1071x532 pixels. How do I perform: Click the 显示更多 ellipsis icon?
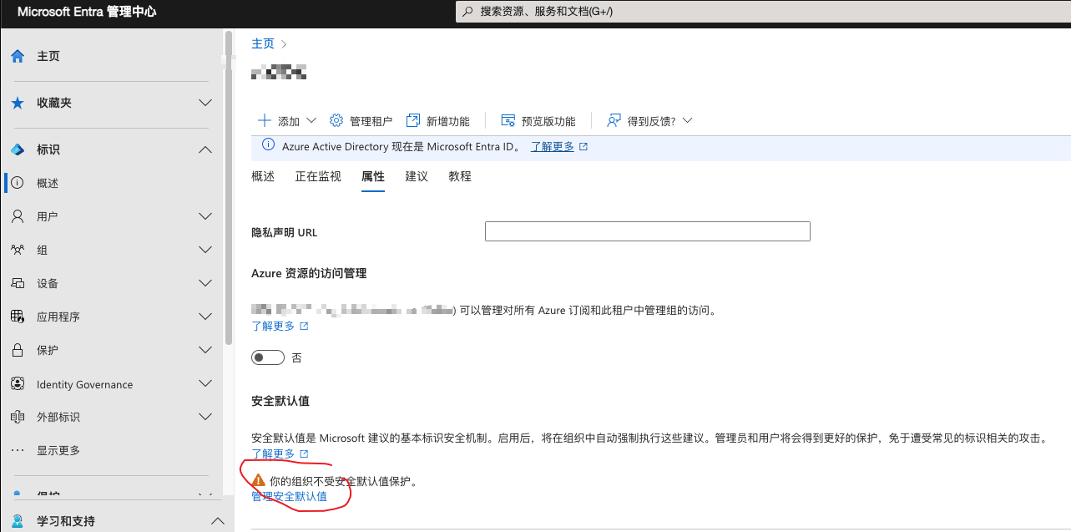coord(18,450)
